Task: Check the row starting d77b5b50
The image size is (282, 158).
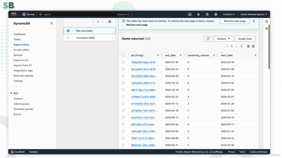Action: pos(123,104)
